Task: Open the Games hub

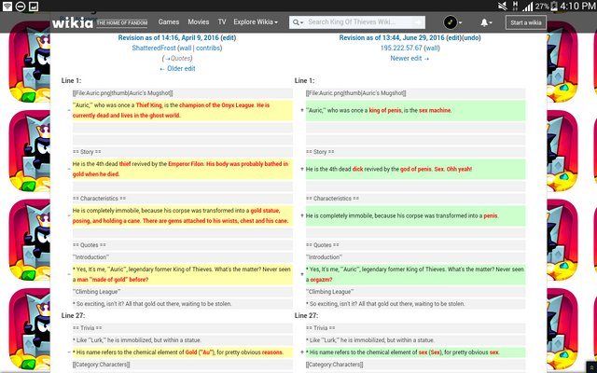Action: point(169,22)
